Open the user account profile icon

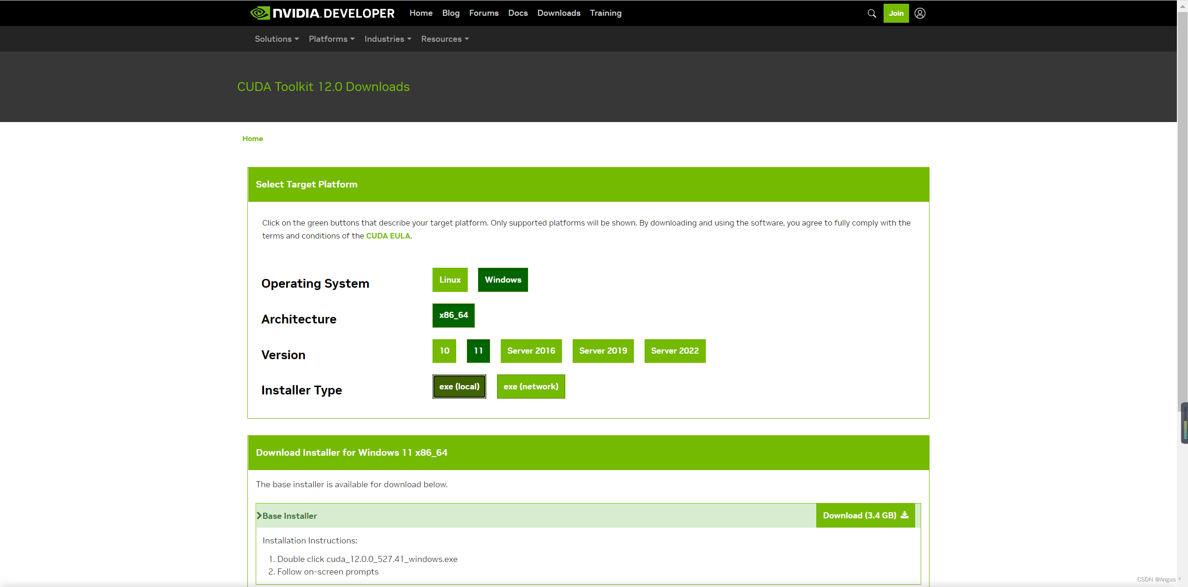[920, 13]
